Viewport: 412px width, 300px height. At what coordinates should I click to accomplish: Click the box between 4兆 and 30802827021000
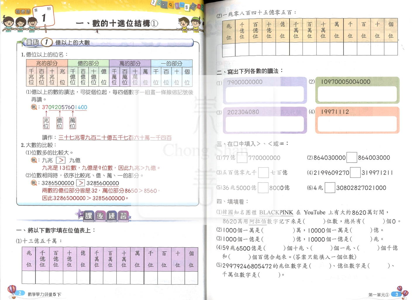[330, 187]
